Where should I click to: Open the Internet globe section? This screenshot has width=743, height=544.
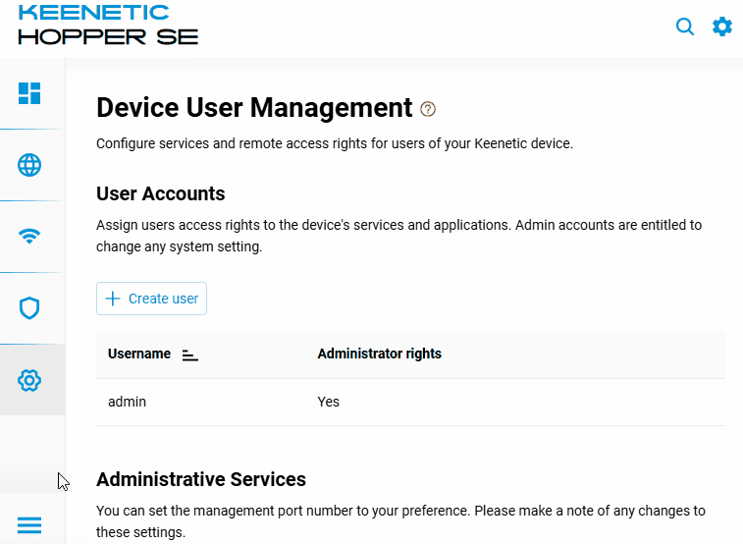(29, 165)
